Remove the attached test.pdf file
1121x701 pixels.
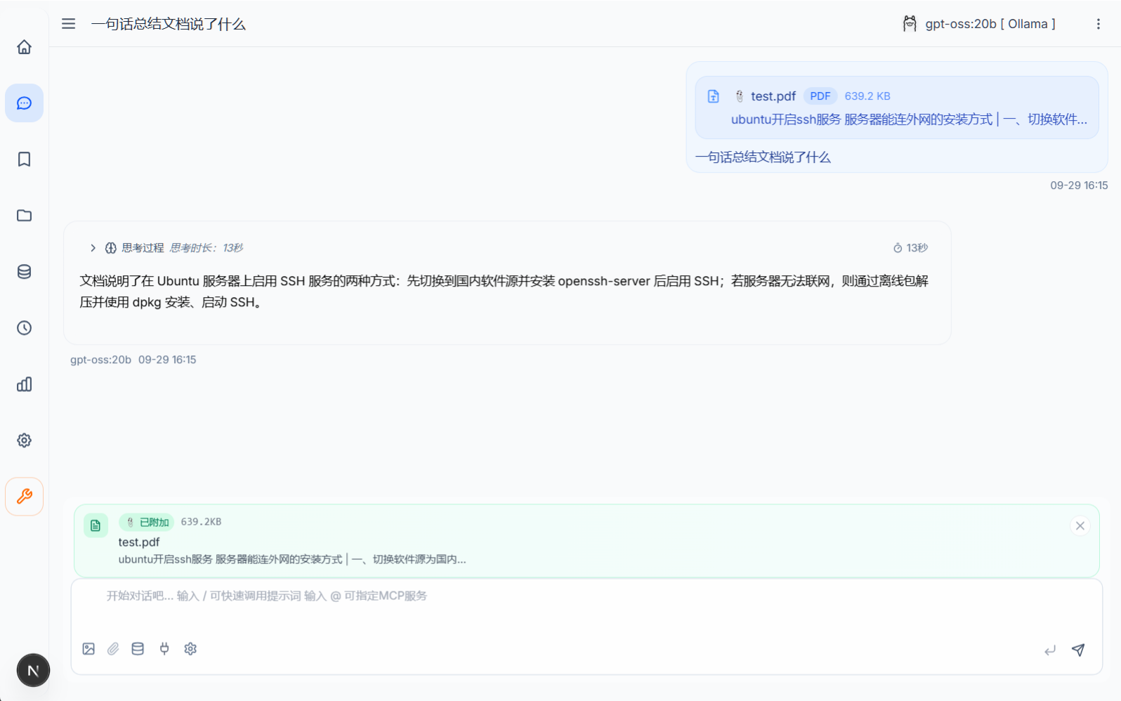pyautogui.click(x=1080, y=525)
